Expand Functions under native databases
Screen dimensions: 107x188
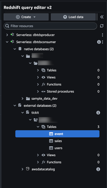click(38, 85)
